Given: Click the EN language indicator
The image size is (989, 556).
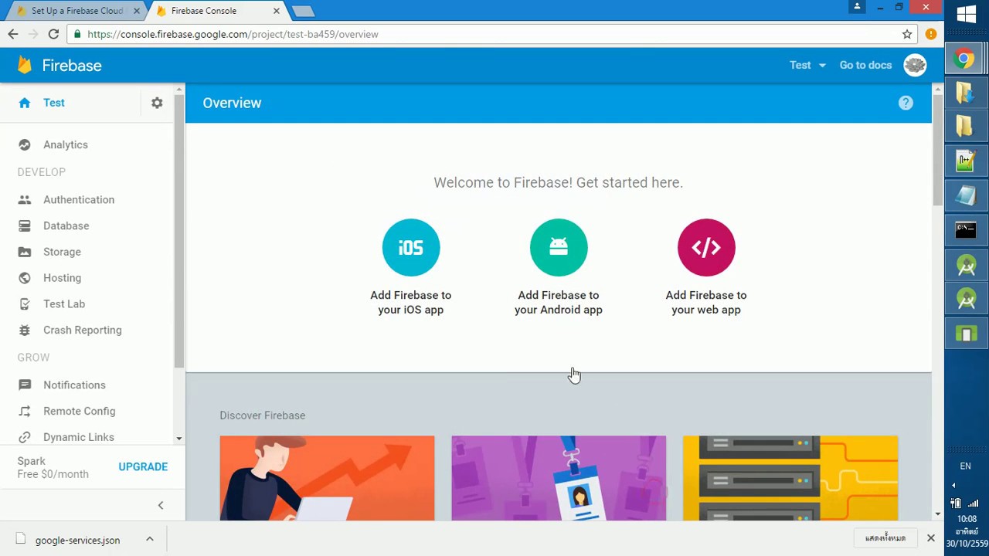Looking at the screenshot, I should (965, 466).
